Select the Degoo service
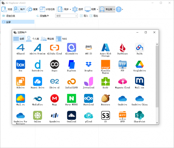Viewport: 174px width, 148px height. 55,65
